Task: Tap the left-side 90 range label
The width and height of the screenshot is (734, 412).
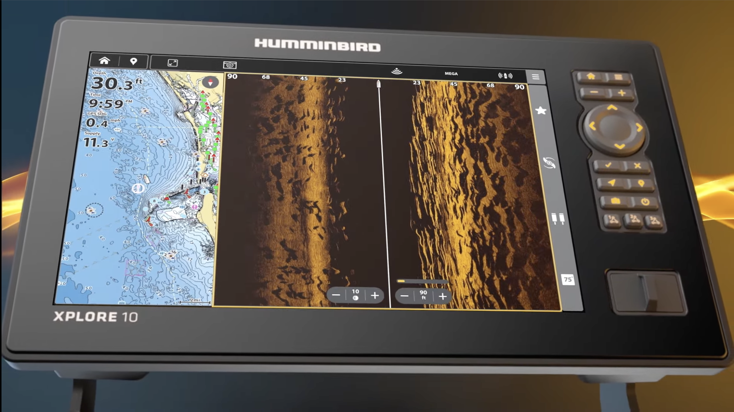Action: [x=232, y=76]
